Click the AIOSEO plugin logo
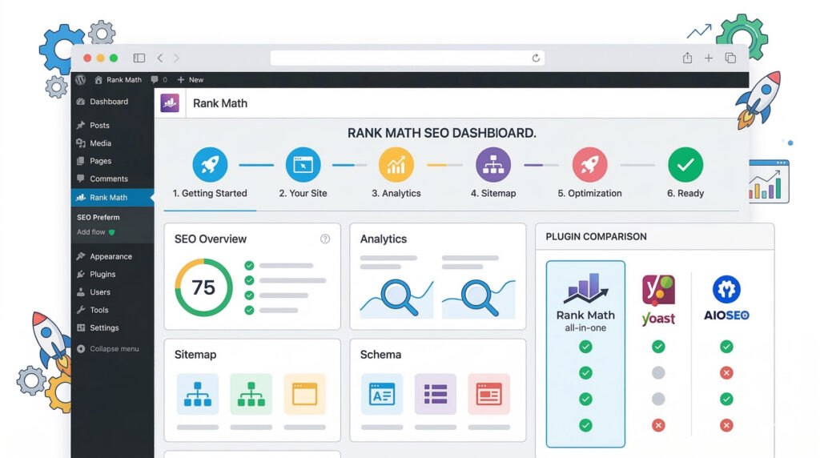Viewport: 820px width, 458px height. click(x=726, y=298)
